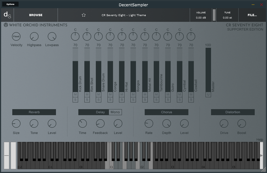
Task: Click the modulation wheel strip
Action: tap(13, 155)
